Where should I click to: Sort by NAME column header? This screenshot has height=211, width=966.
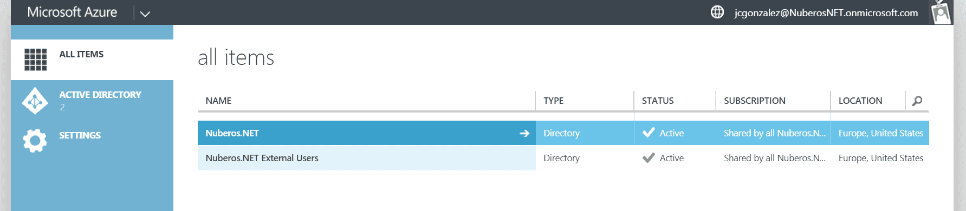coord(218,101)
